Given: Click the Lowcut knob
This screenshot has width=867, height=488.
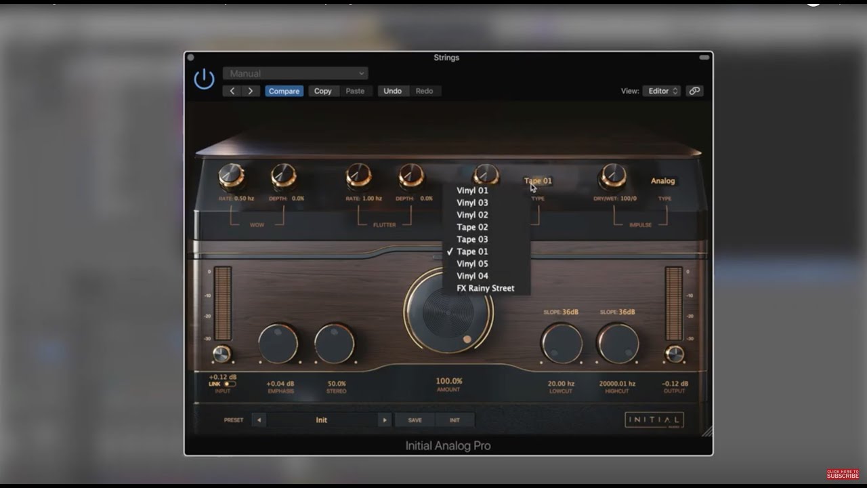Looking at the screenshot, I should 562,344.
